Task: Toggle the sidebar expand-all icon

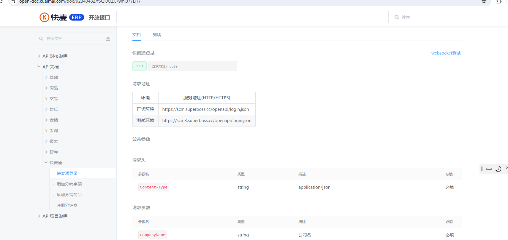Action: 108,39
